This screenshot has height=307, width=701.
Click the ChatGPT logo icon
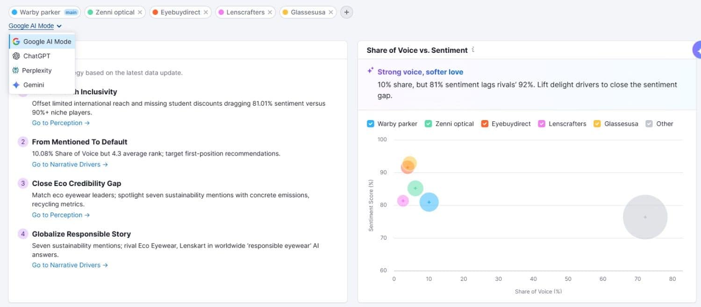click(x=16, y=56)
